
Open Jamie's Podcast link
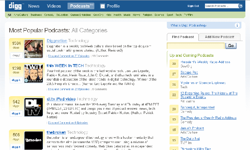pos(192,128)
